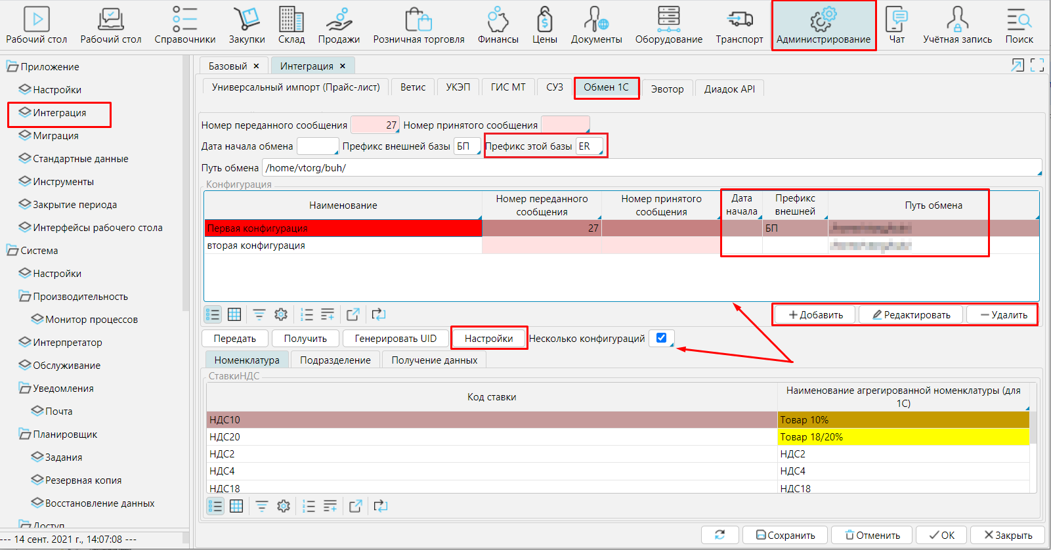Select the yellow Товар 18/20% cell
The image size is (1051, 550).
pos(903,436)
